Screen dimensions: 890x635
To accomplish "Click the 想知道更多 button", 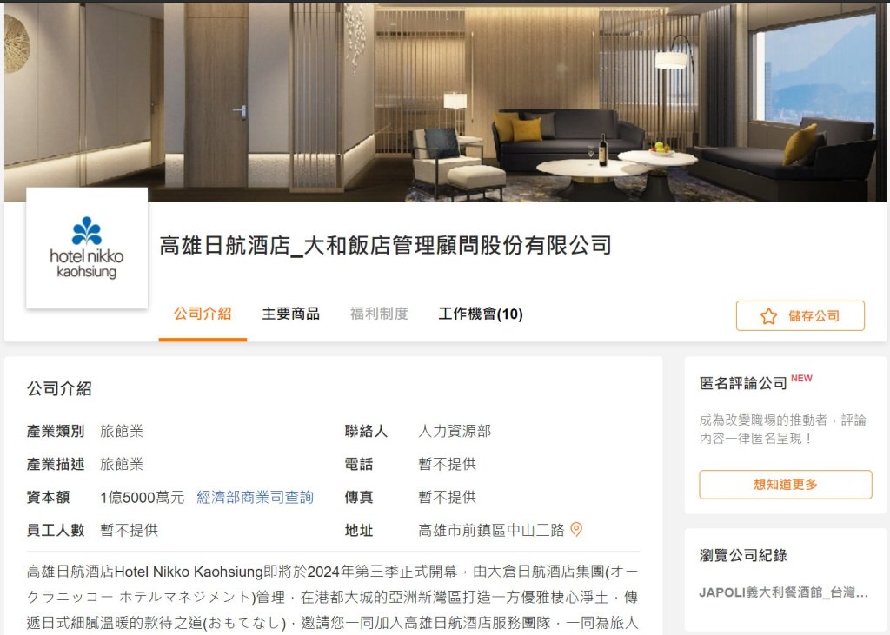I will click(x=786, y=485).
